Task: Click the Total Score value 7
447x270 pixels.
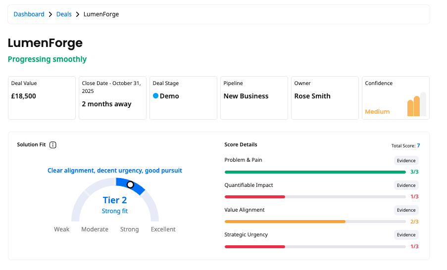Action: tap(418, 145)
